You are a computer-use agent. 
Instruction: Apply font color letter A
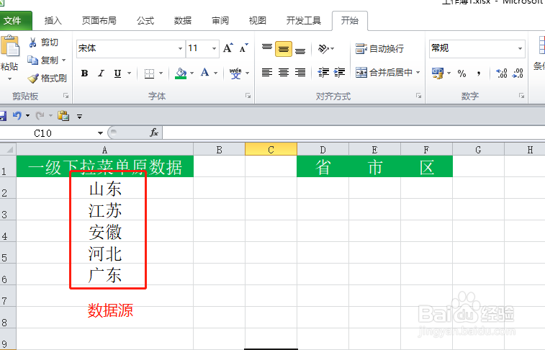(204, 73)
